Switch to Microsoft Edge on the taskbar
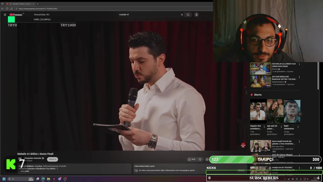323x182 pixels. tap(43, 179)
